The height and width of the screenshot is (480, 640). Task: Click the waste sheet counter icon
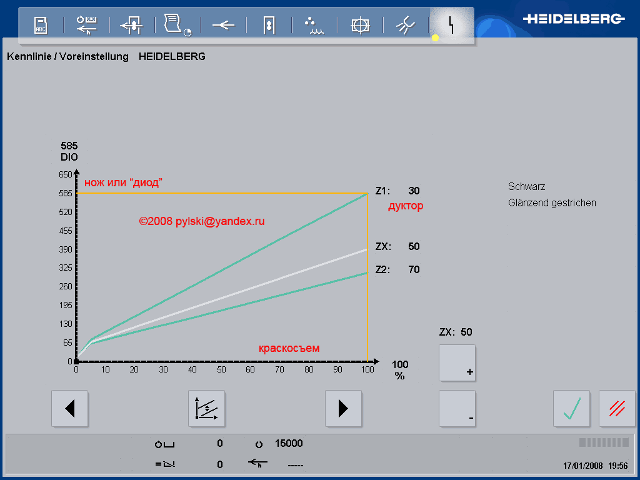pyautogui.click(x=165, y=464)
